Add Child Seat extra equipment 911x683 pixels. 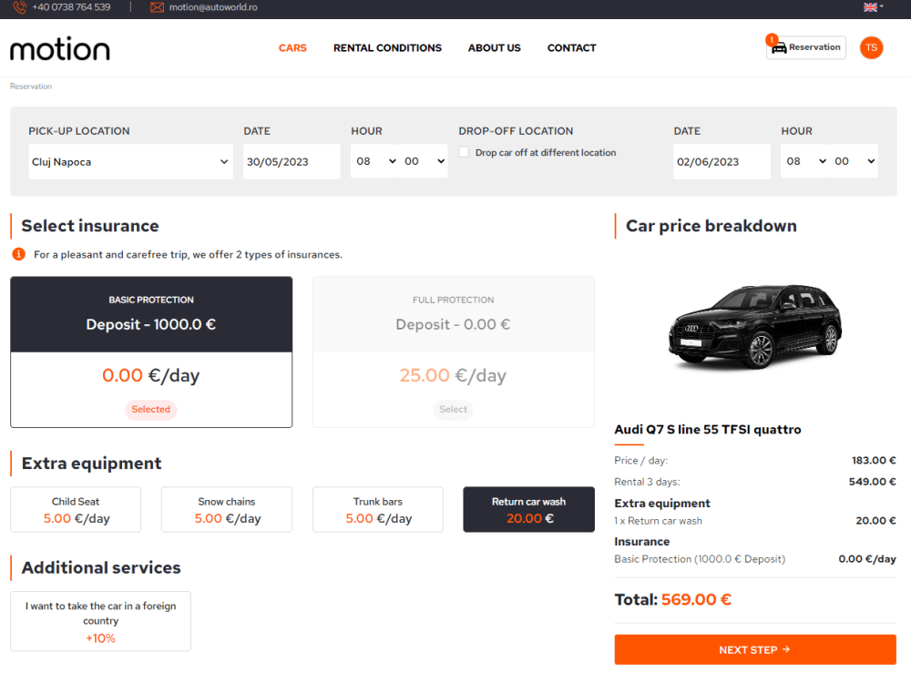(76, 509)
